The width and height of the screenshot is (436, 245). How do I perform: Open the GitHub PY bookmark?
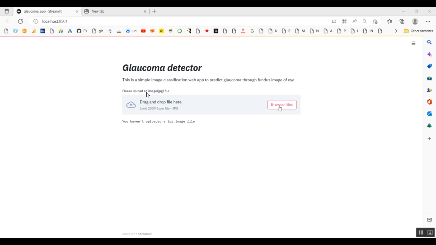82,31
